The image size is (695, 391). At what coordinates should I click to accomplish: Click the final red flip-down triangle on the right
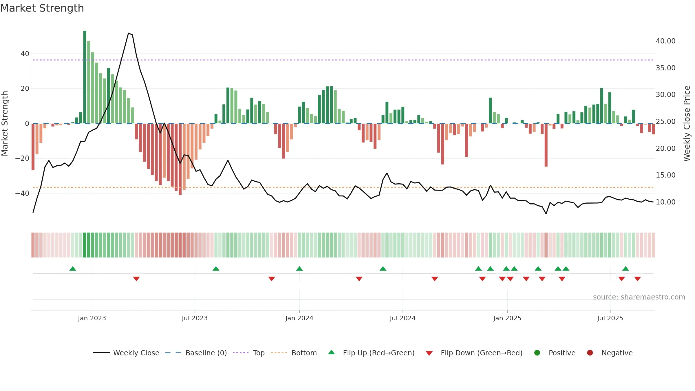click(637, 279)
